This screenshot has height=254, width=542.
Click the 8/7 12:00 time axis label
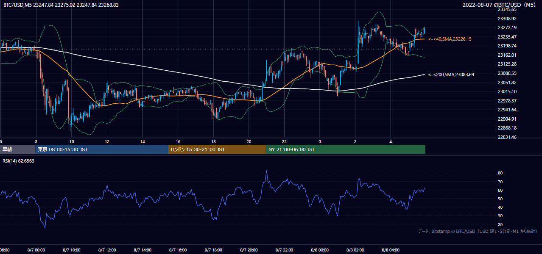coord(107,250)
